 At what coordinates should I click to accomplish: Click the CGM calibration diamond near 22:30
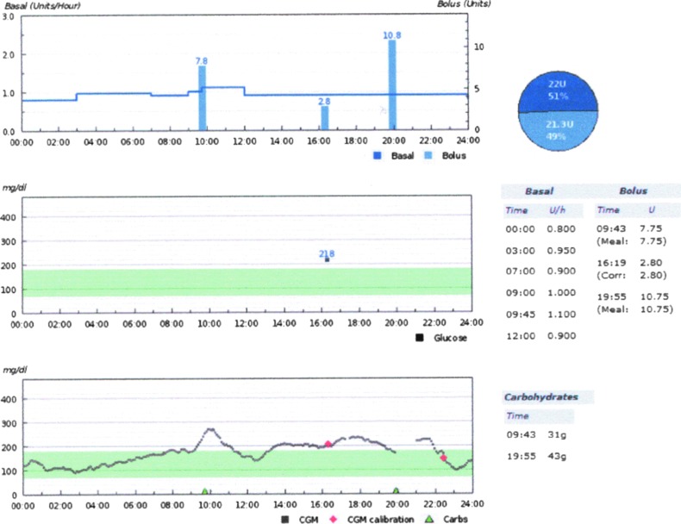tap(443, 458)
